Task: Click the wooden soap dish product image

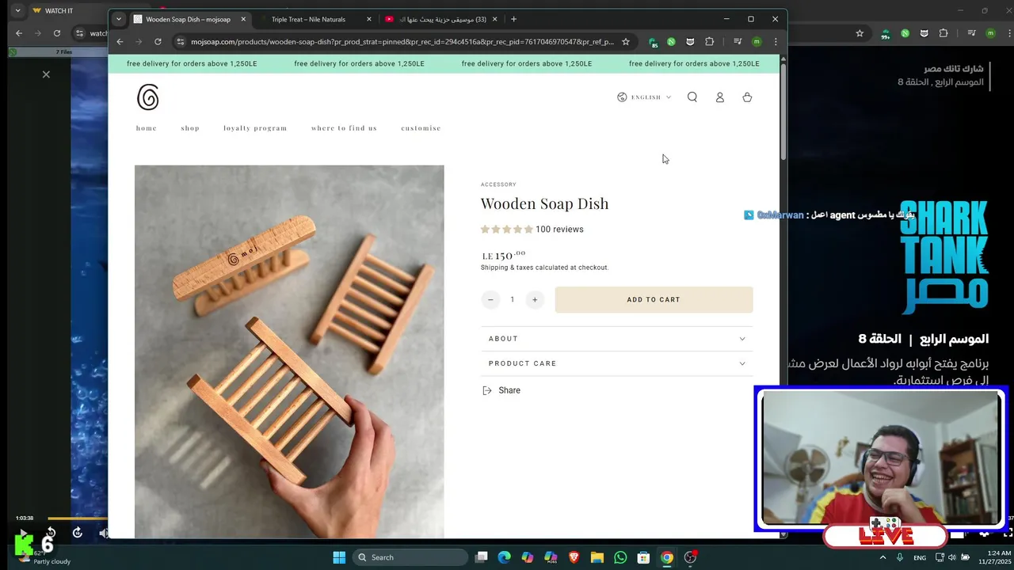Action: [289, 351]
